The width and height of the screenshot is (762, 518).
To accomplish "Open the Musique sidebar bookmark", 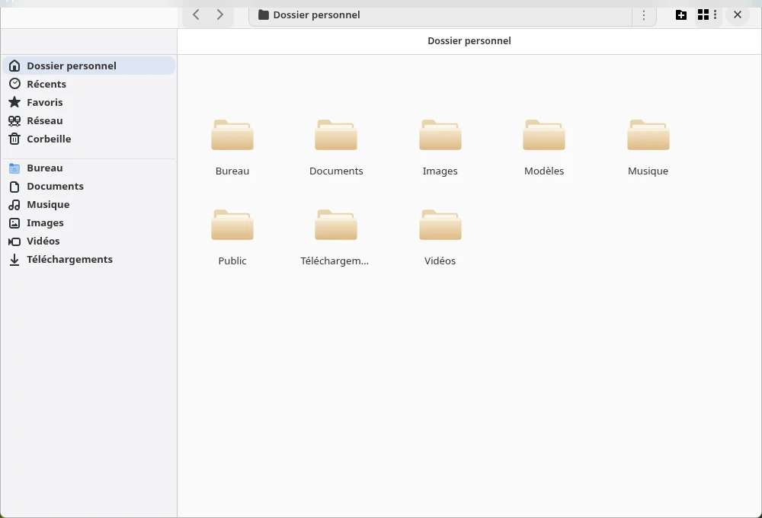I will point(89,205).
